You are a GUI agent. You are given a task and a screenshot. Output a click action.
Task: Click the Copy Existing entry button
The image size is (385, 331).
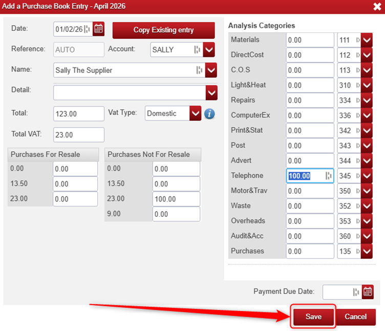click(x=163, y=30)
